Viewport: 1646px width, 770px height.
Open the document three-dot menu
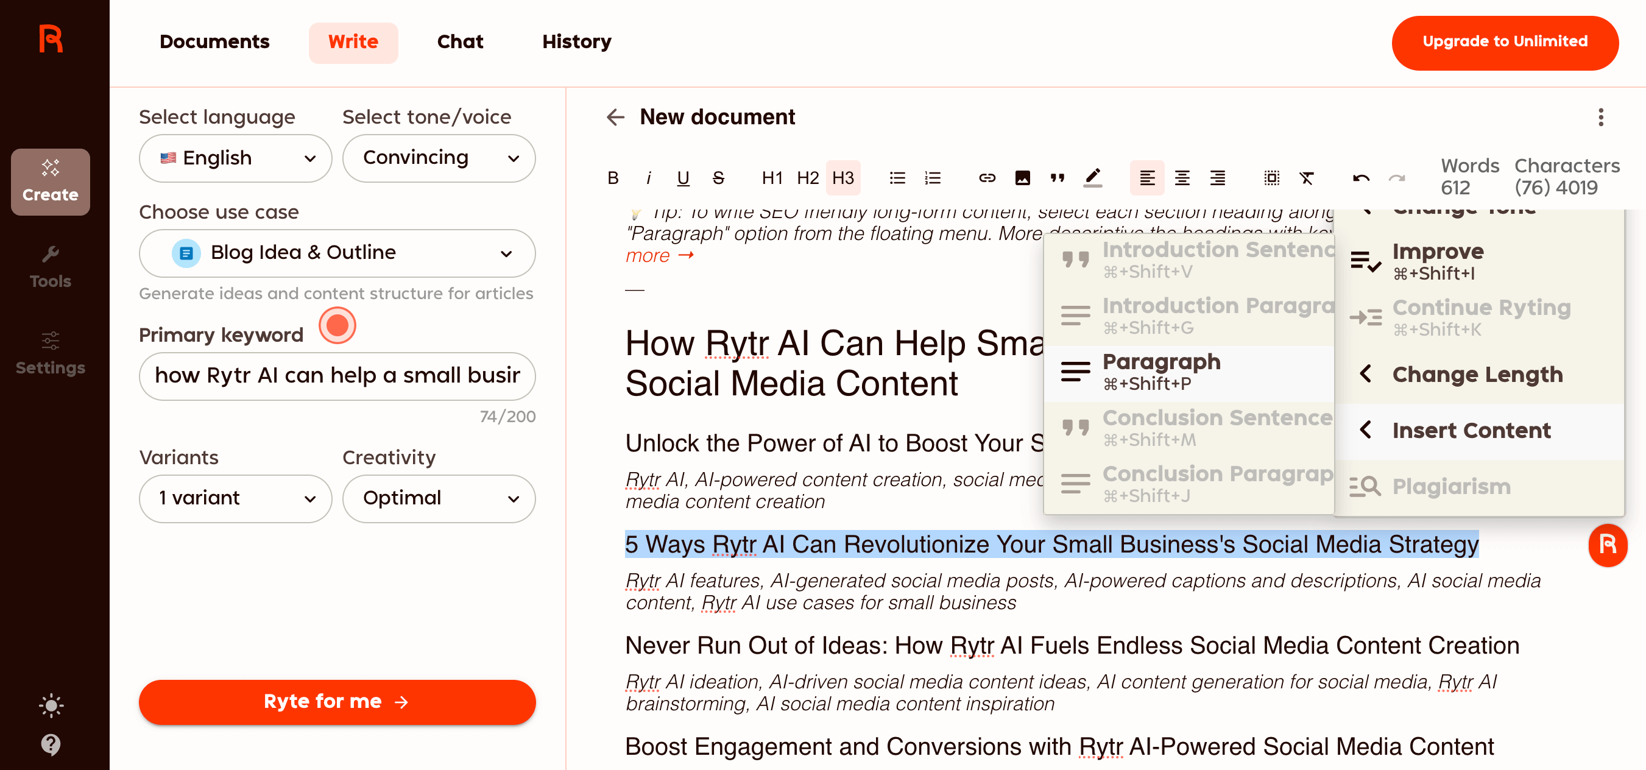pyautogui.click(x=1601, y=117)
